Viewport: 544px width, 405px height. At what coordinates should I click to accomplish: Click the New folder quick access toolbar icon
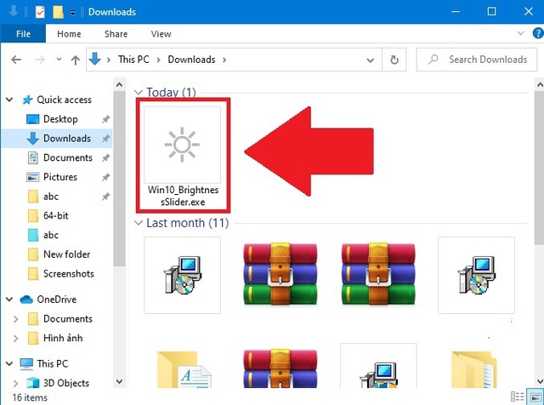tap(58, 12)
